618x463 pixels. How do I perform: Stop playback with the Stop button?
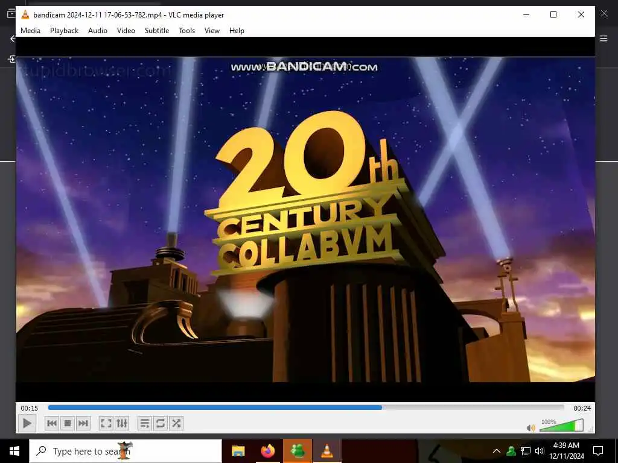coord(68,423)
